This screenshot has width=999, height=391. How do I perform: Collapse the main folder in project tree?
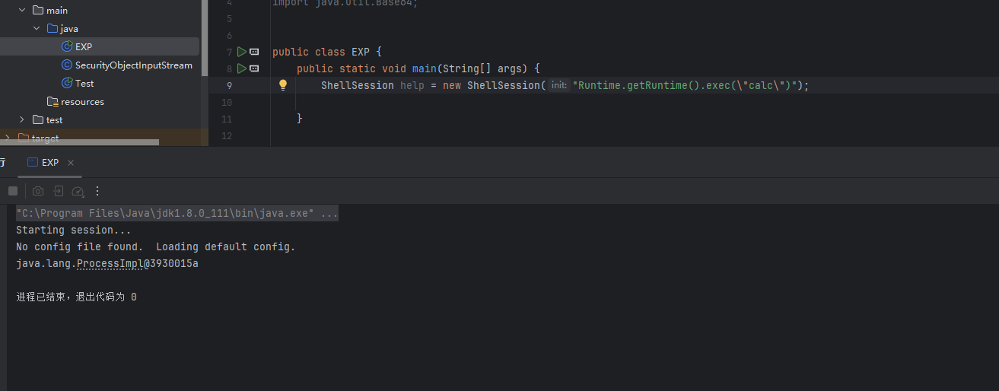[21, 11]
